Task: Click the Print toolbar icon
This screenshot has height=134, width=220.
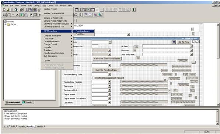Action: (x=21, y=10)
